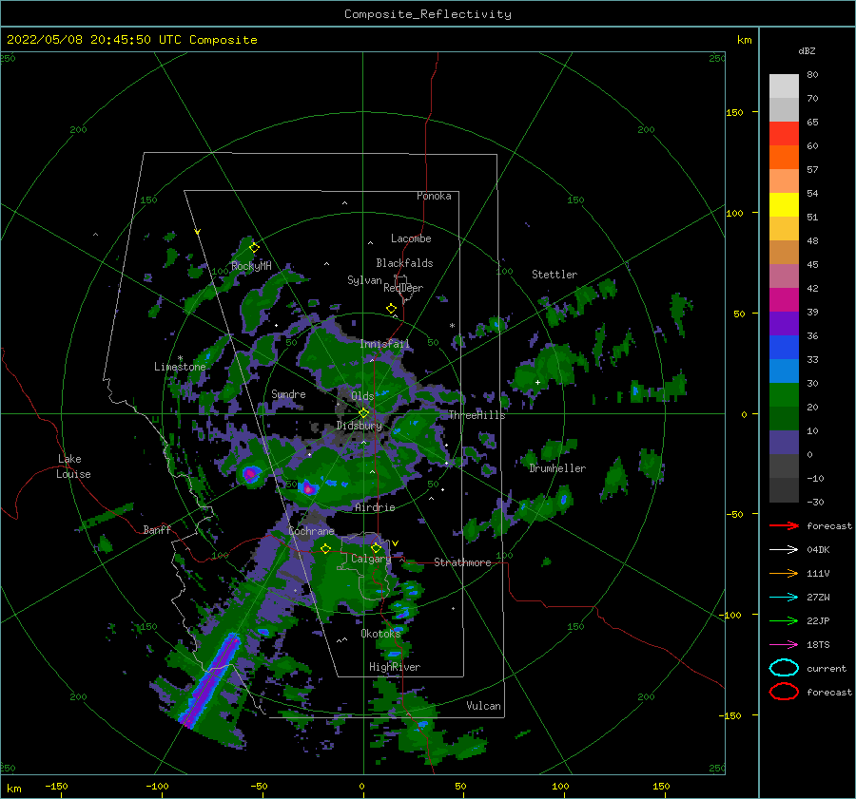Click the Sundre city label
This screenshot has height=799, width=856.
coord(288,393)
